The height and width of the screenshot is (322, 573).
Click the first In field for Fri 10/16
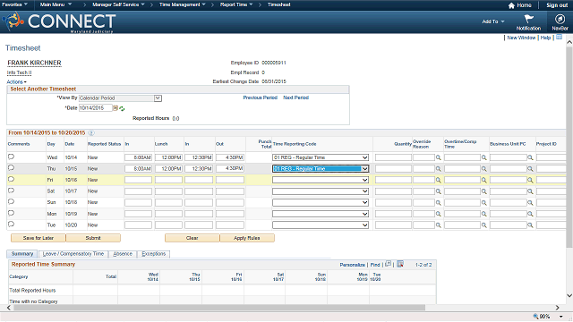138,180
